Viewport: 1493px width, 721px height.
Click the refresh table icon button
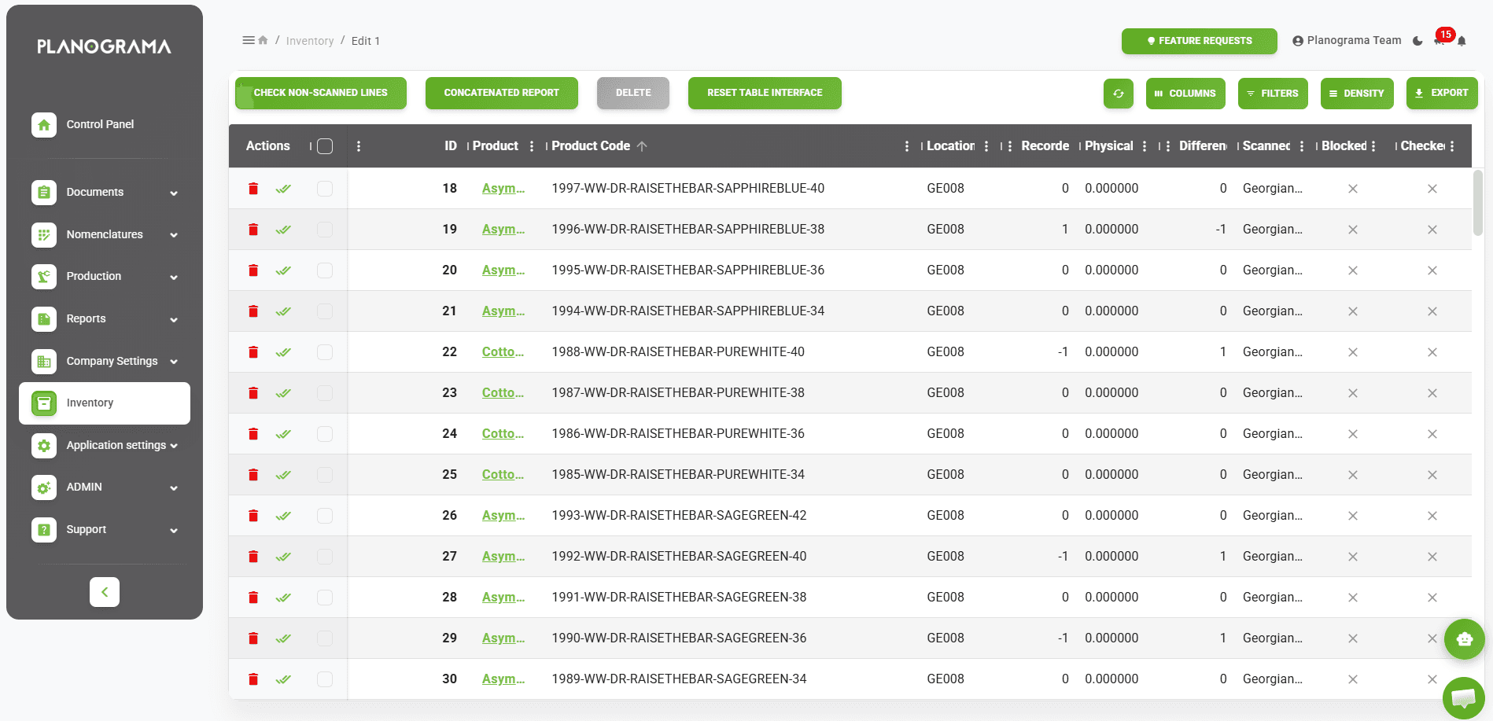coord(1118,93)
